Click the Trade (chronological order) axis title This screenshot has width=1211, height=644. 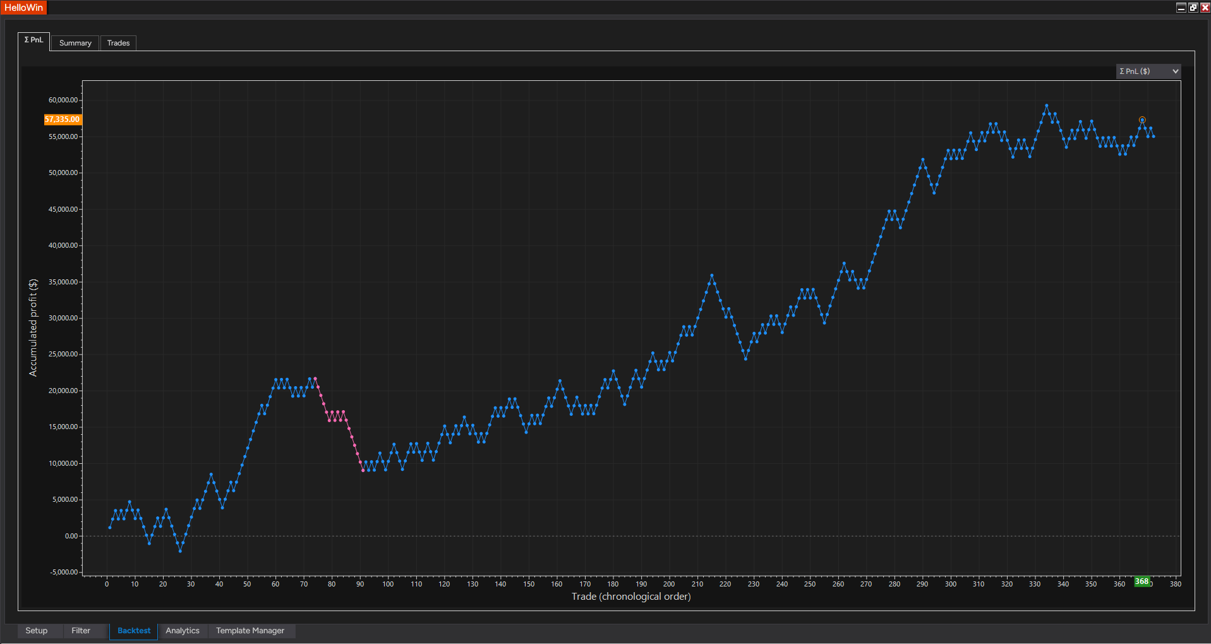pos(631,597)
